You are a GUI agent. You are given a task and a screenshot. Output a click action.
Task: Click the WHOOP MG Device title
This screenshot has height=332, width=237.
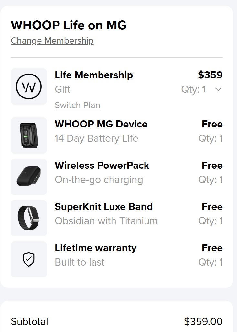(101, 124)
